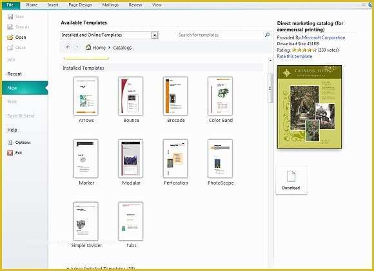Select New in the backstage menu
The width and height of the screenshot is (374, 271).
pyautogui.click(x=25, y=88)
